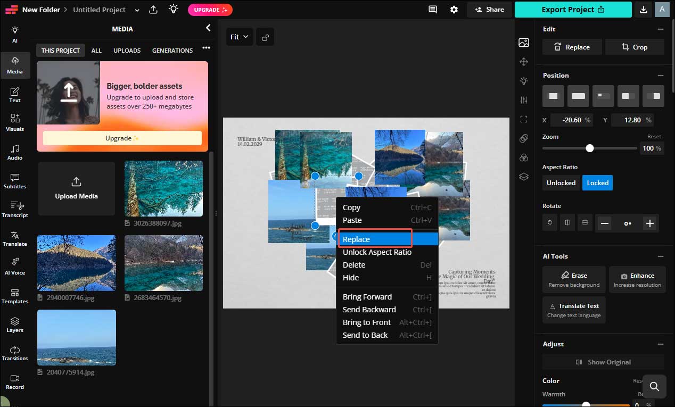The width and height of the screenshot is (675, 407).
Task: Click the Export Project button
Action: click(x=573, y=10)
